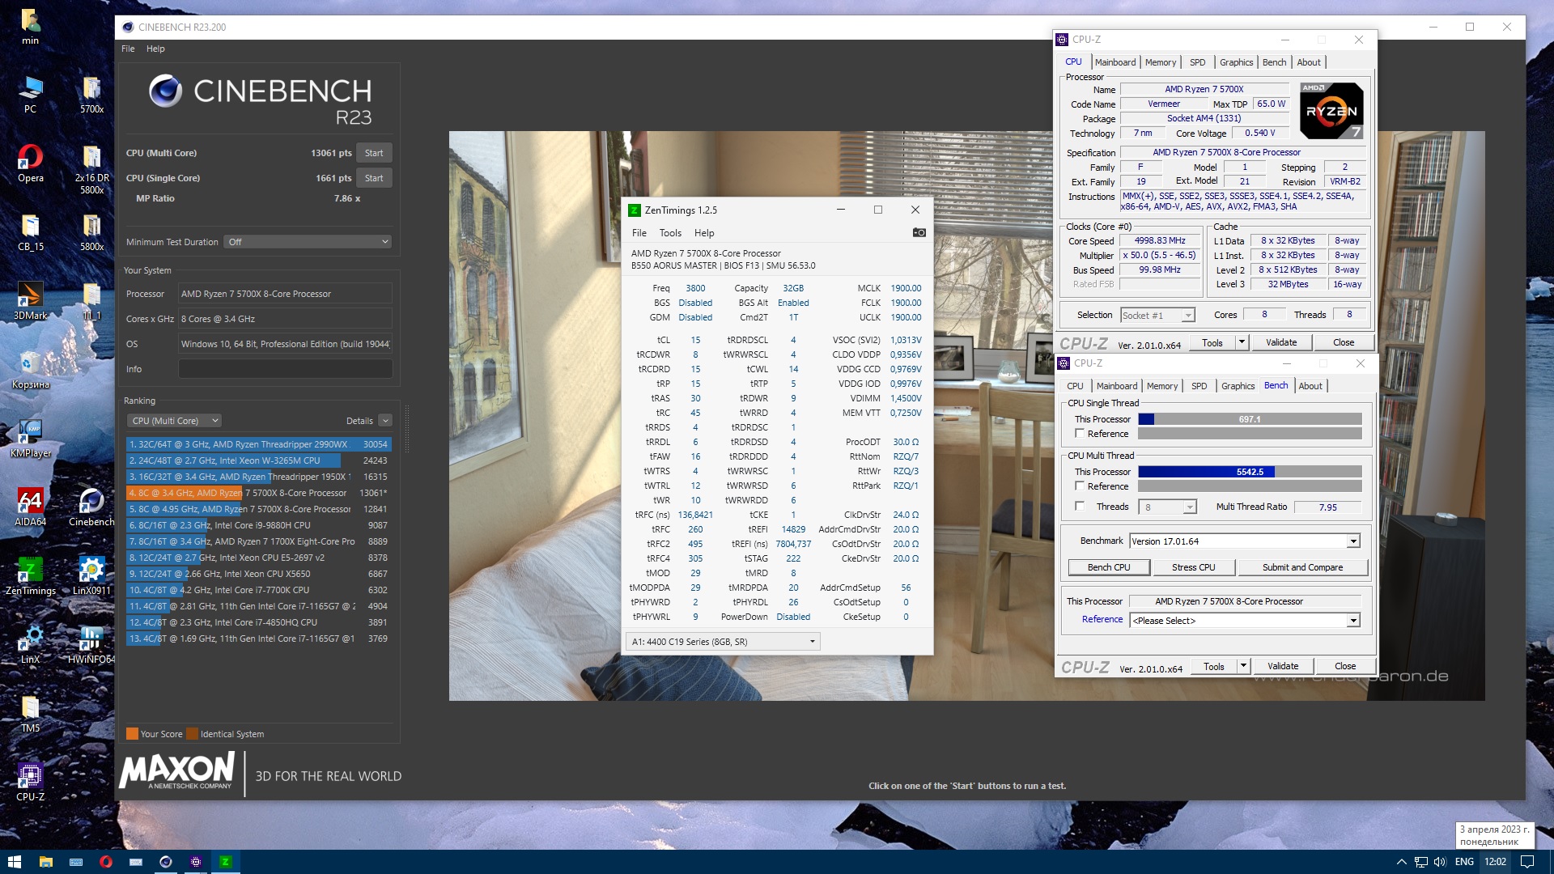
Task: Click ZenTimings screenshot camera icon
Action: [x=919, y=232]
